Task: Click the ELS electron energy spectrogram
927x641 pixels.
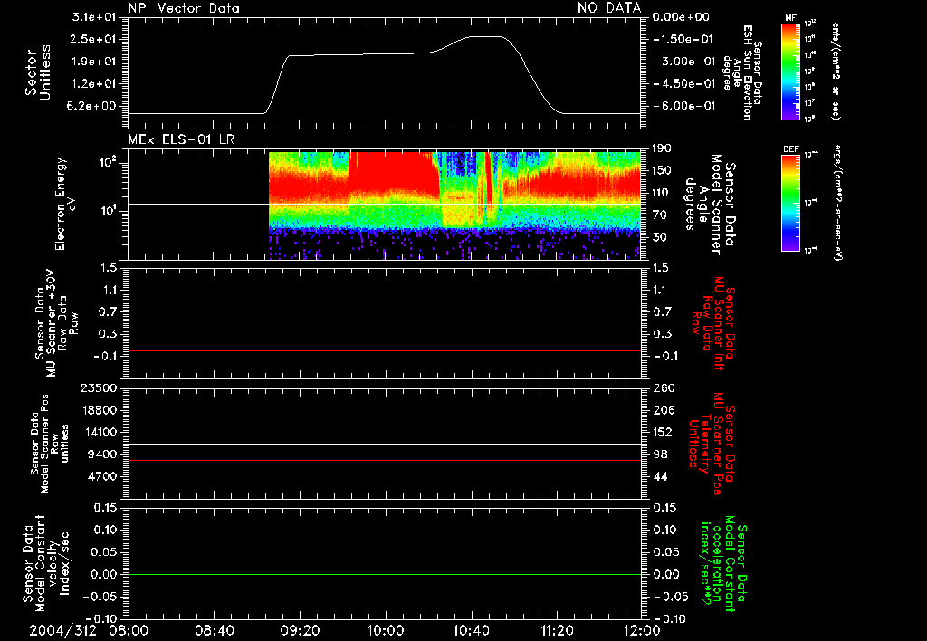Action: pos(455,206)
